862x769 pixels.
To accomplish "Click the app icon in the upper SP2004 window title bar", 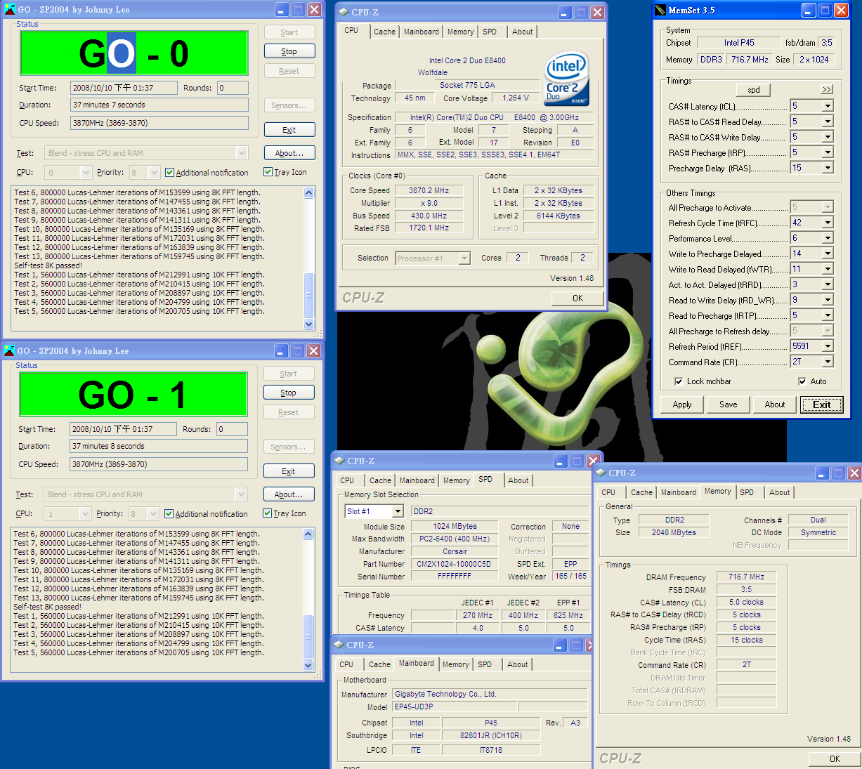I will tap(10, 10).
